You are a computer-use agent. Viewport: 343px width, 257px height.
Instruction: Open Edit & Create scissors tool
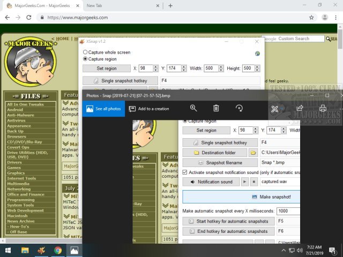point(274,109)
